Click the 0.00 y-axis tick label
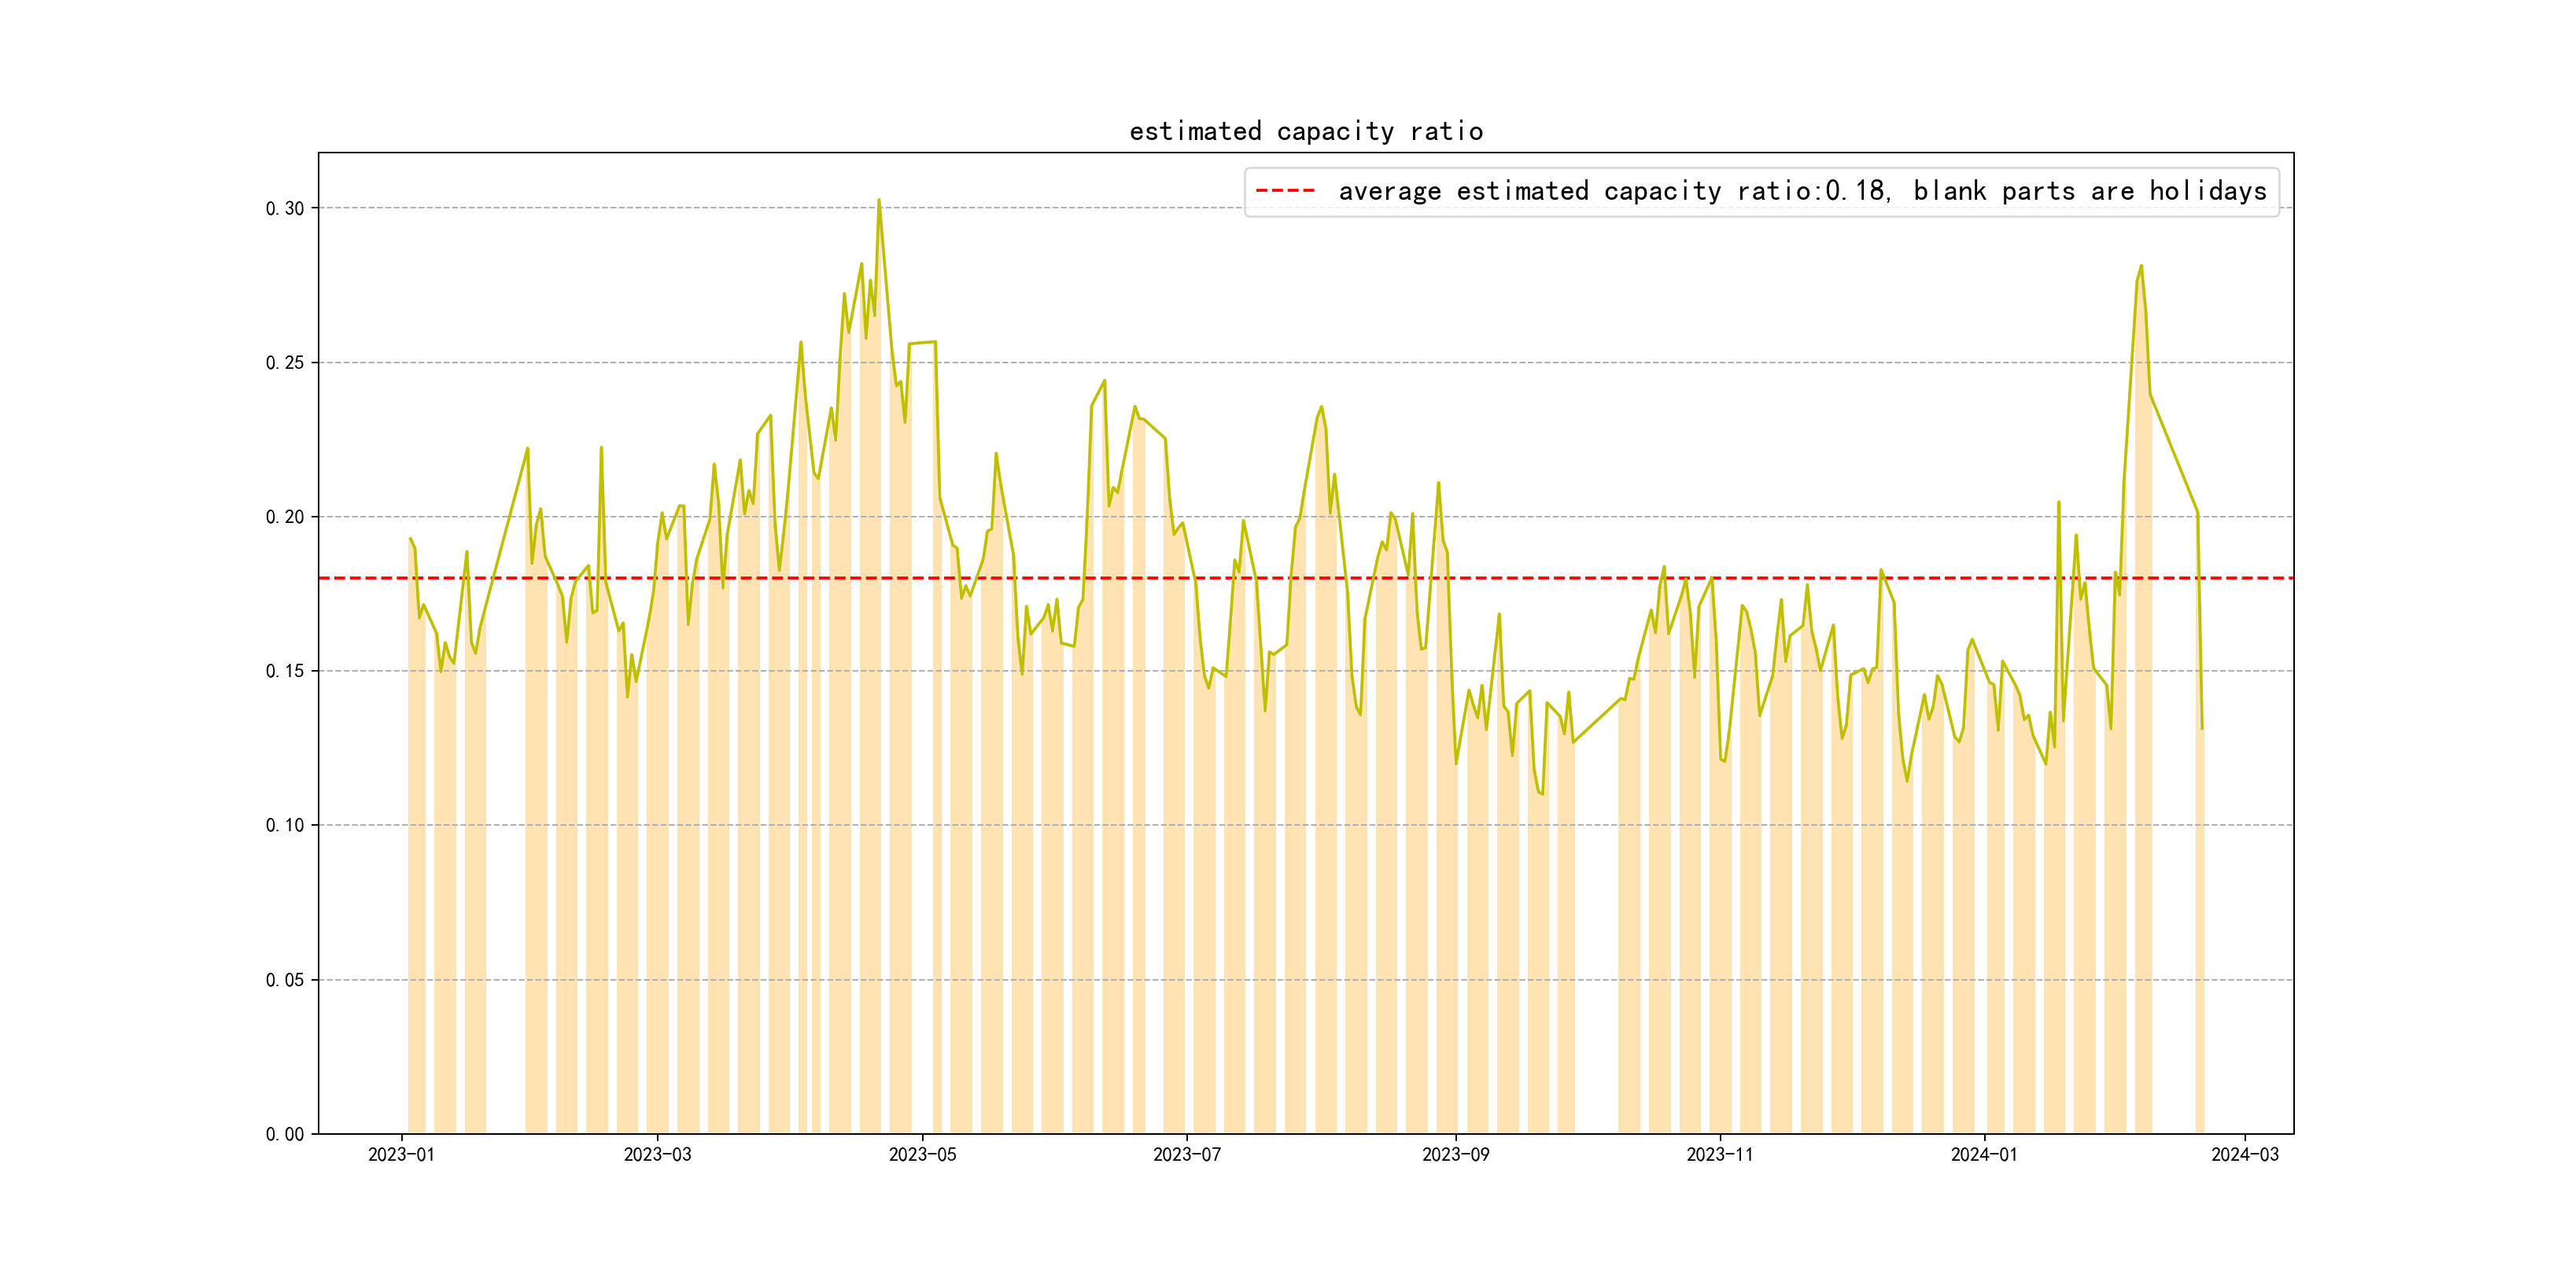 tap(285, 1135)
